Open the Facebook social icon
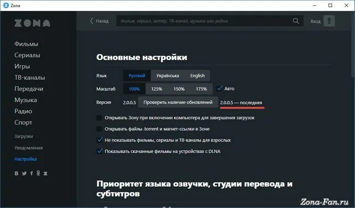This screenshot has width=355, height=208. coord(32,173)
